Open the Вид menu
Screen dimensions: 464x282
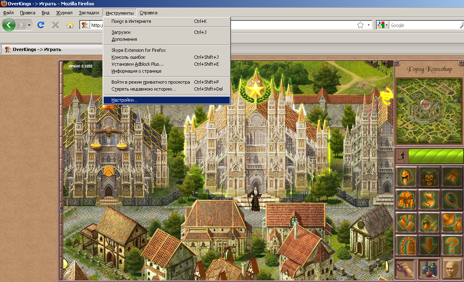46,13
